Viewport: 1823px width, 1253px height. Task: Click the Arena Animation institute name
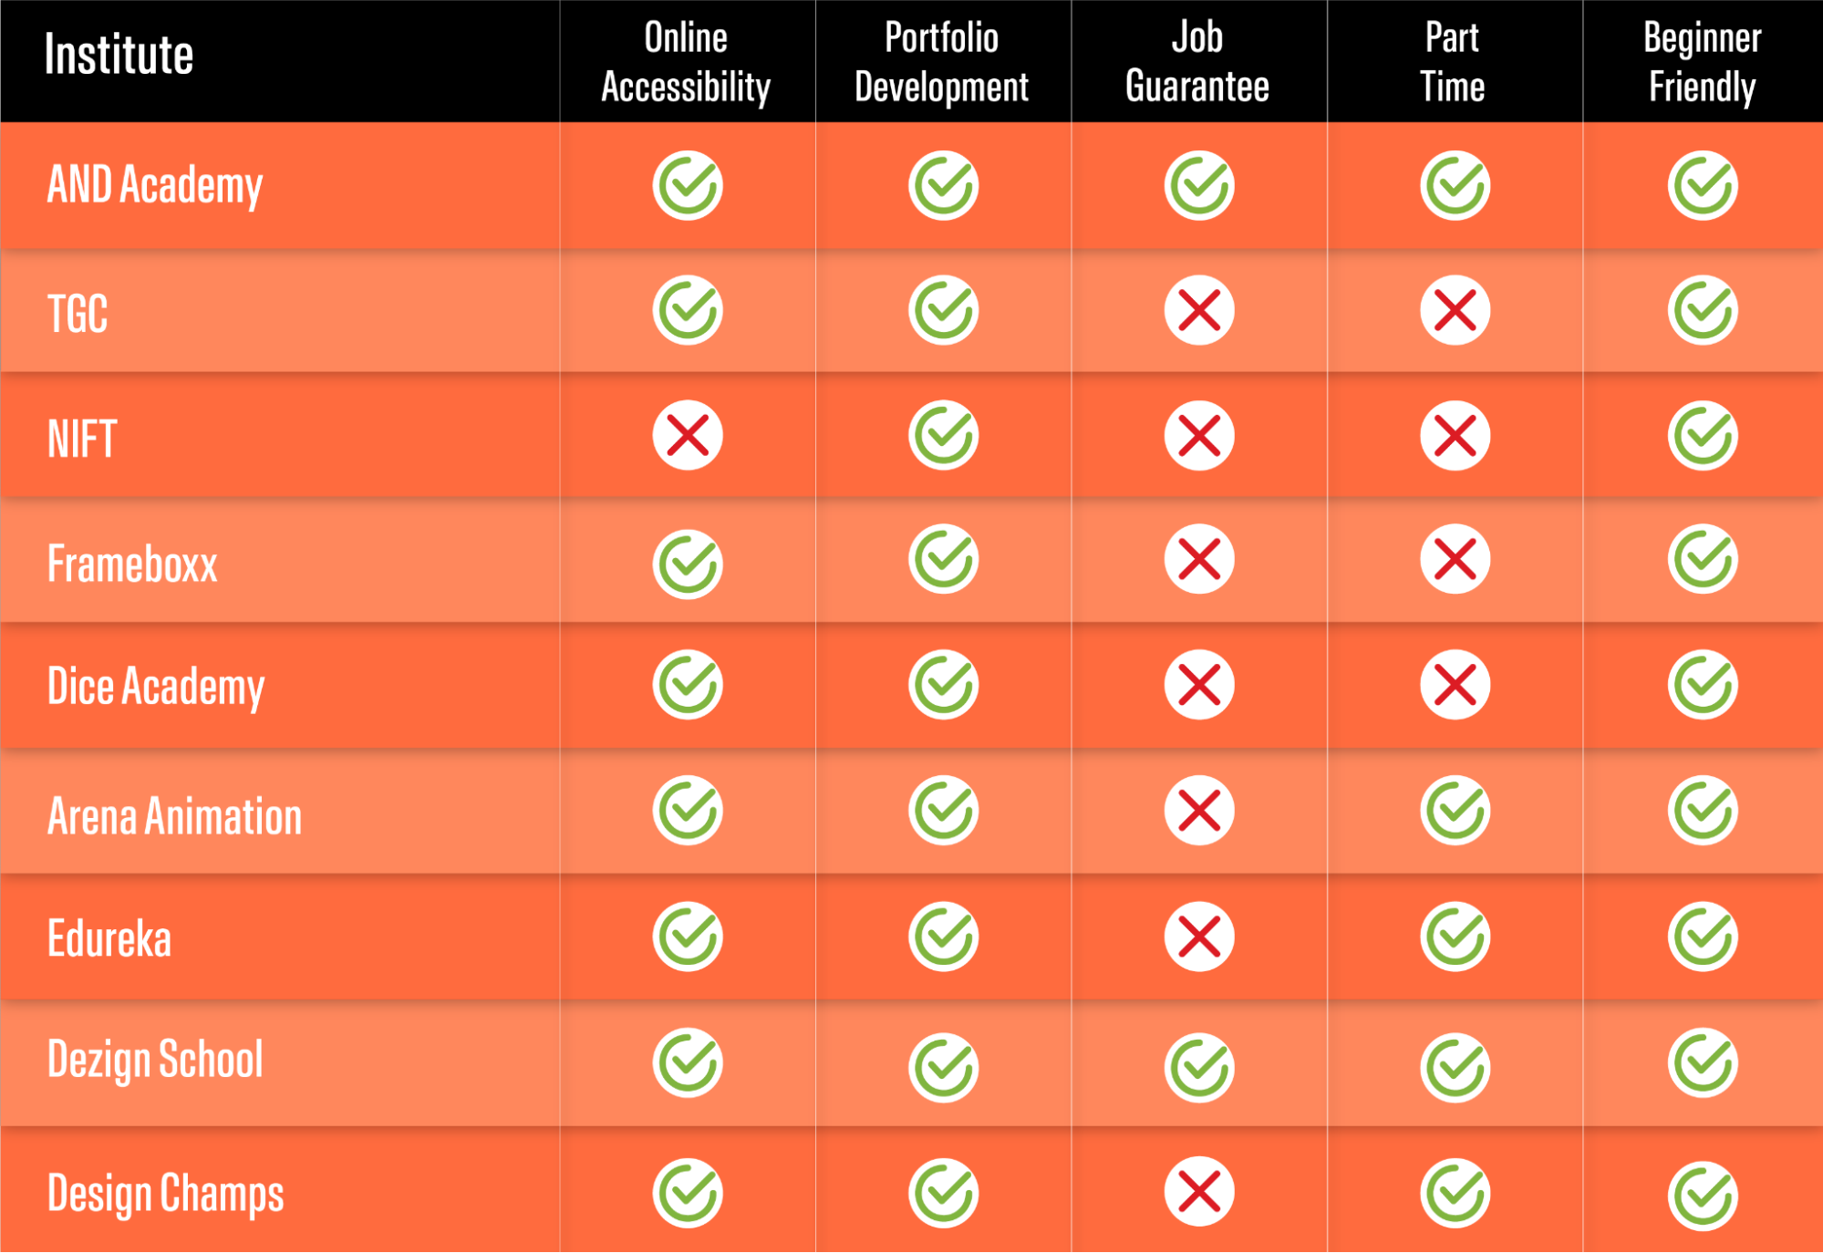[174, 816]
